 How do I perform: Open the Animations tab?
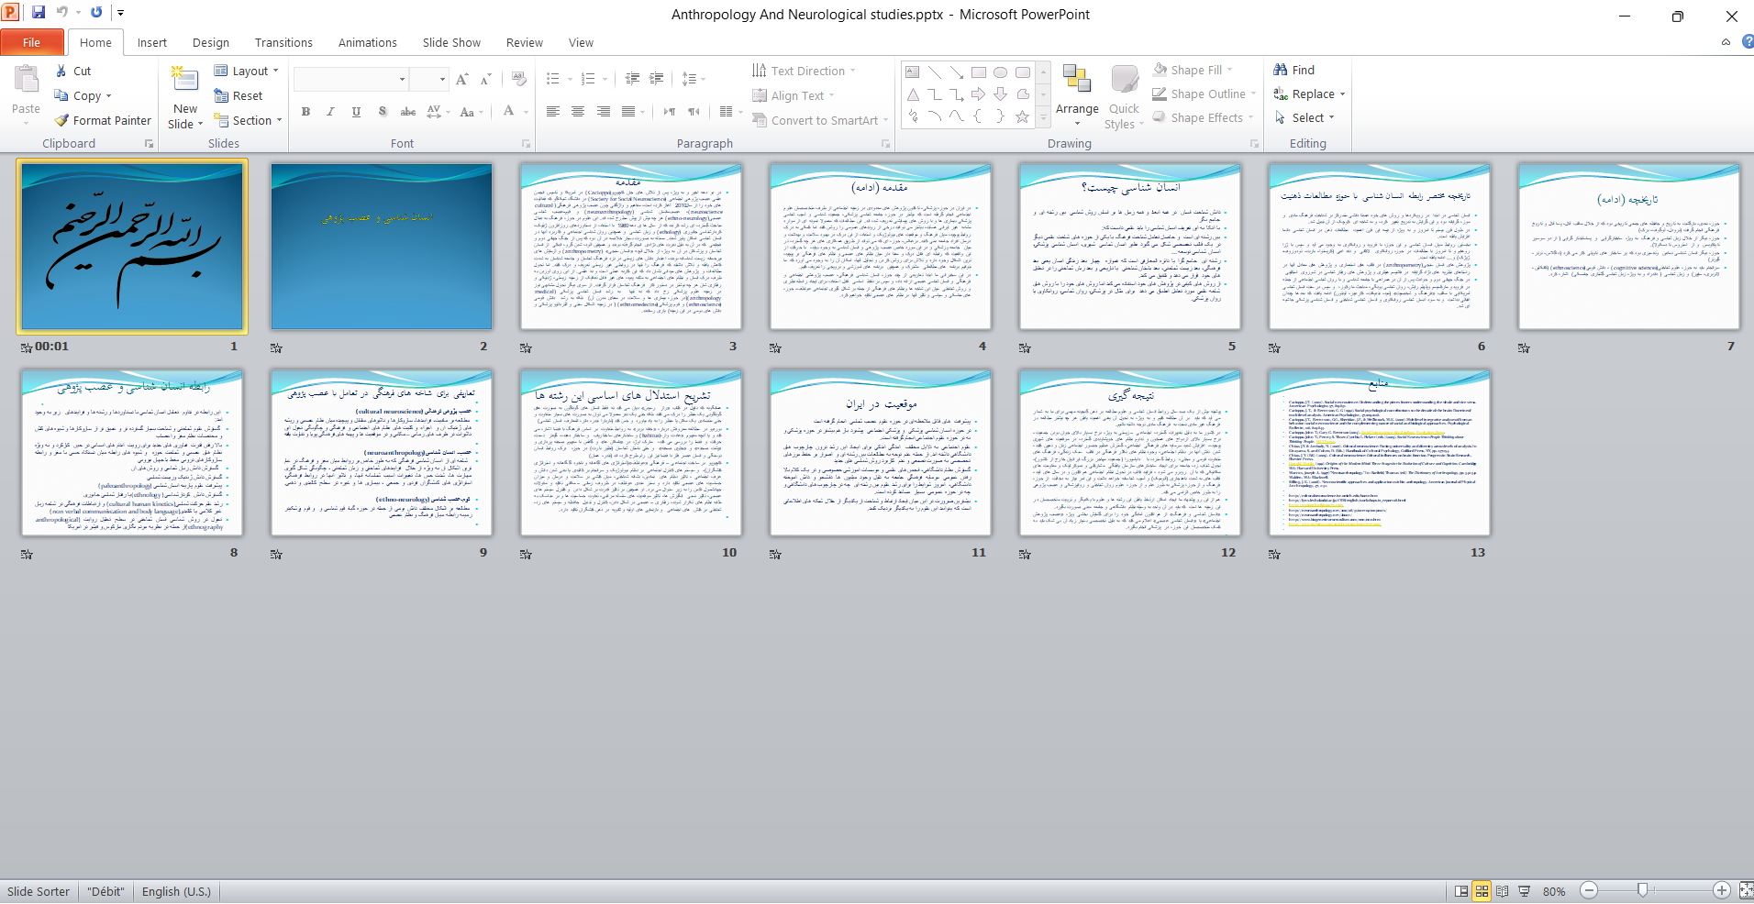pyautogui.click(x=368, y=42)
